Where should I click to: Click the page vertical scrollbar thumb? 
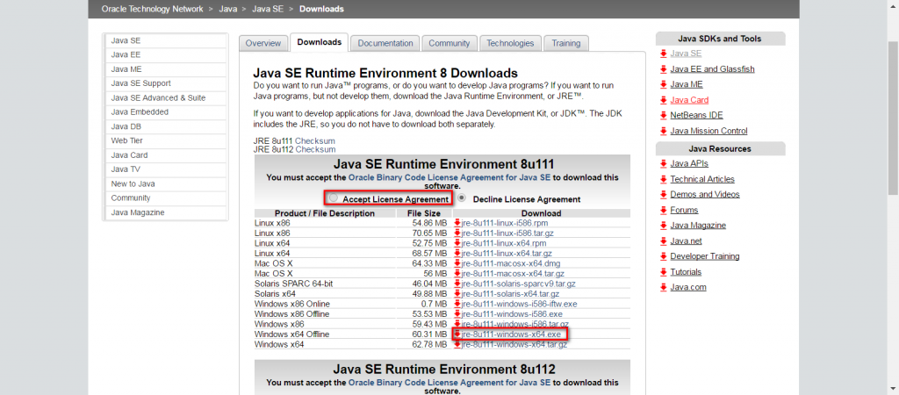(893, 118)
